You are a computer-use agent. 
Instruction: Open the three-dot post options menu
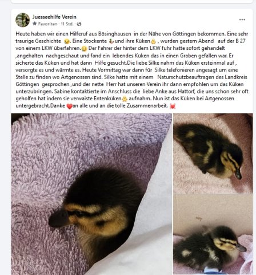pyautogui.click(x=242, y=19)
